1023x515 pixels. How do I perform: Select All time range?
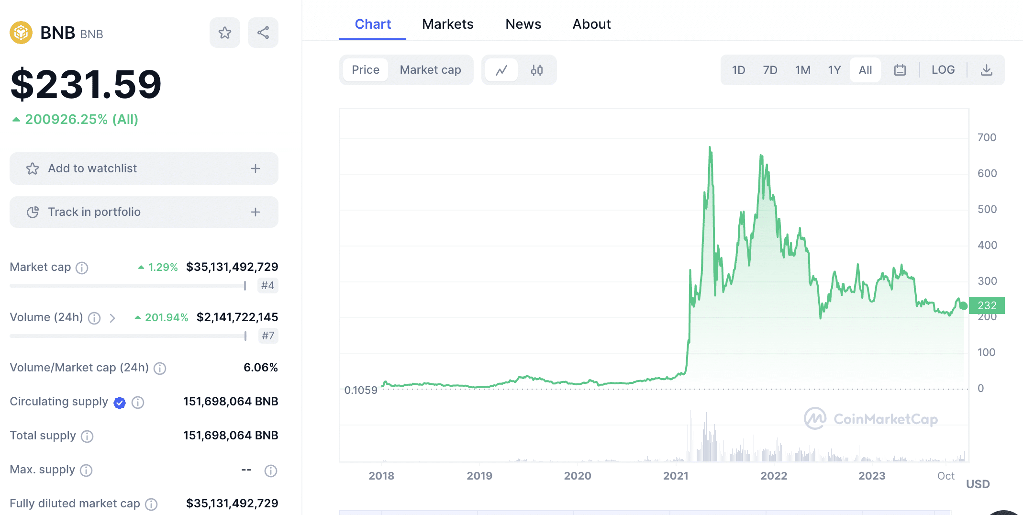(x=865, y=70)
